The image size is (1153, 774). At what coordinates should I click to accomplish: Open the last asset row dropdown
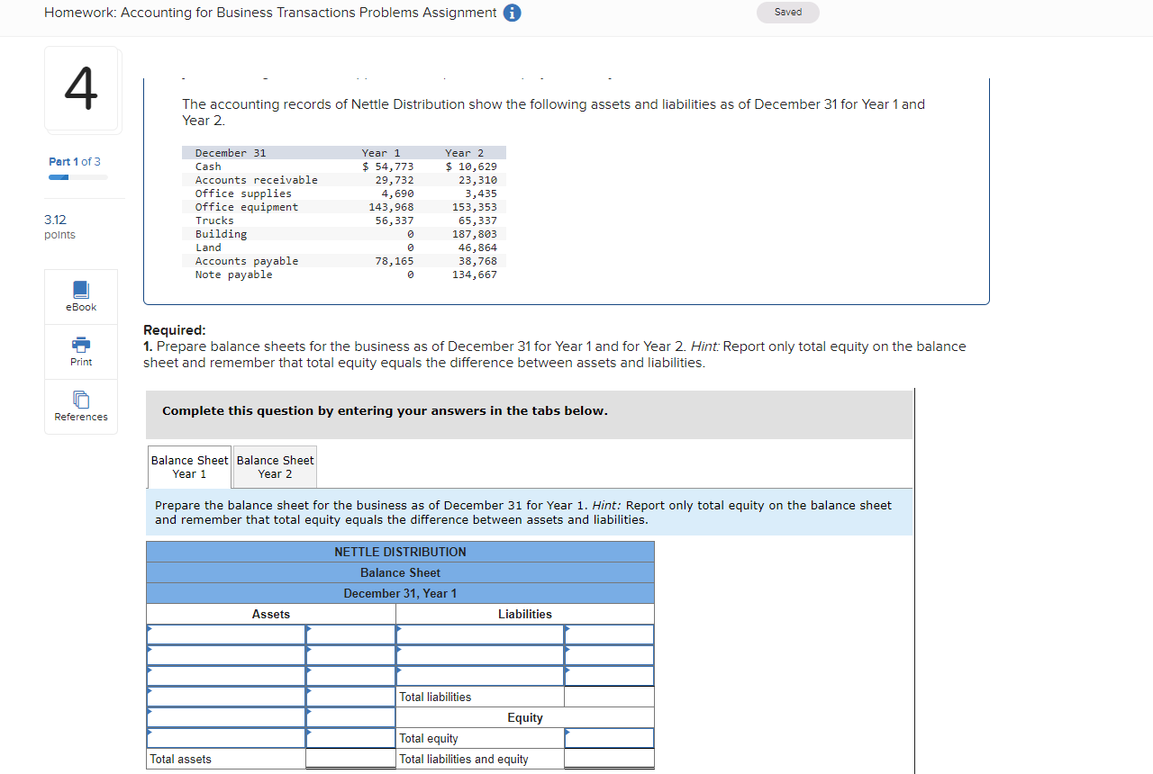coord(225,738)
